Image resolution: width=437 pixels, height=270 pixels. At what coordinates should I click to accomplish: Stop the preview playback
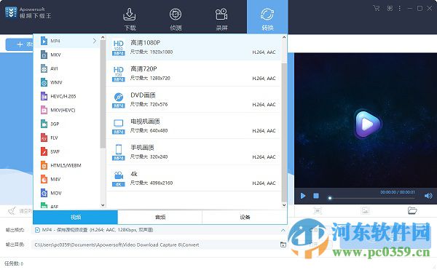[x=316, y=196]
